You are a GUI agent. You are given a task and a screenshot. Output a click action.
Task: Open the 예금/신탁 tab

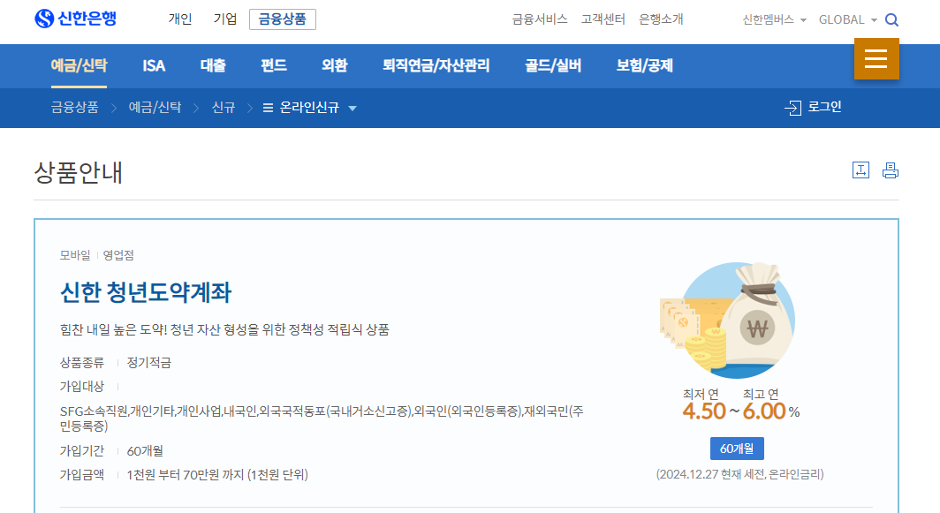coord(79,65)
